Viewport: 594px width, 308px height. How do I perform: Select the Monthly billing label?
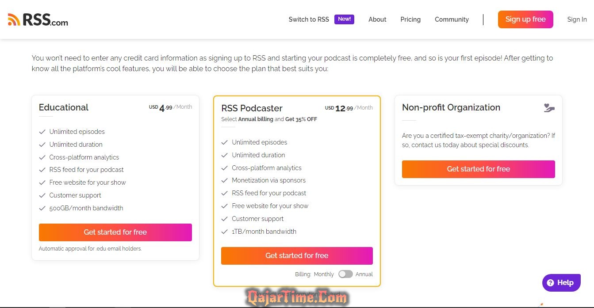324,274
